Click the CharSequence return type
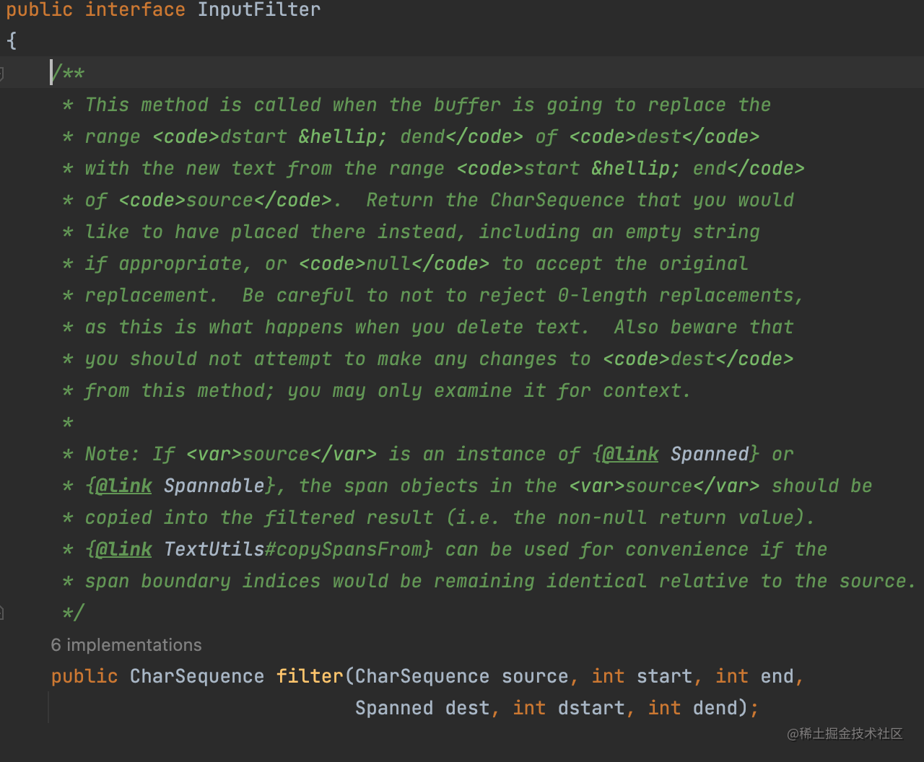Viewport: 924px width, 762px height. pyautogui.click(x=196, y=676)
